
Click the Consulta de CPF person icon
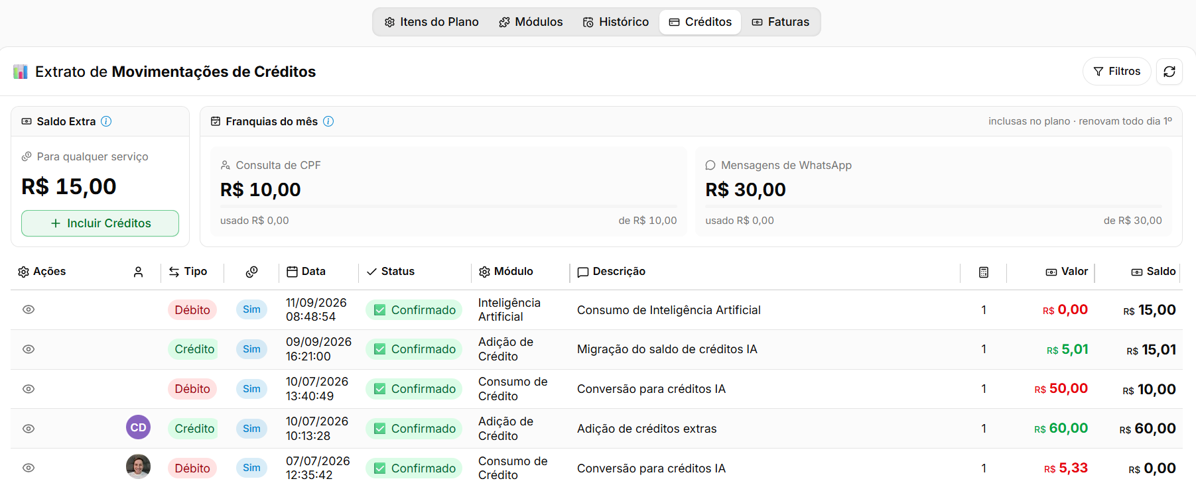coord(226,165)
